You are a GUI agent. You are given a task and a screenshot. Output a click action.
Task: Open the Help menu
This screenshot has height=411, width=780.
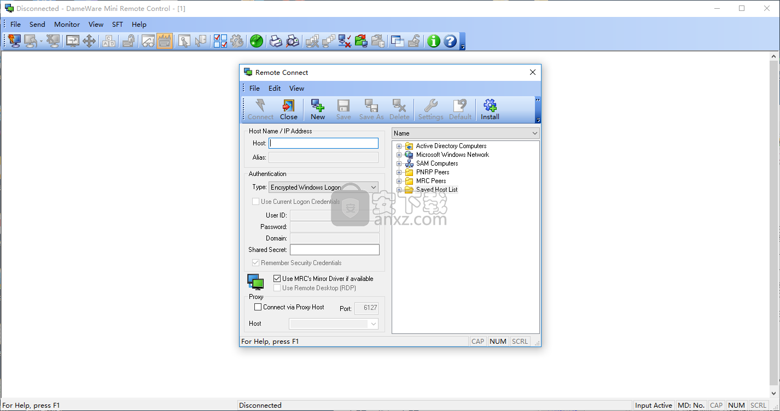click(139, 24)
